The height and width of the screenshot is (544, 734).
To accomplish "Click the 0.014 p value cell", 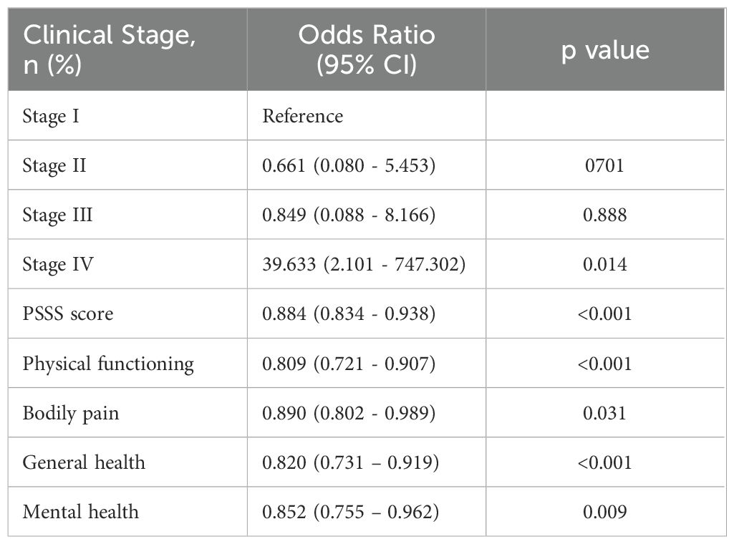I will 605,264.
